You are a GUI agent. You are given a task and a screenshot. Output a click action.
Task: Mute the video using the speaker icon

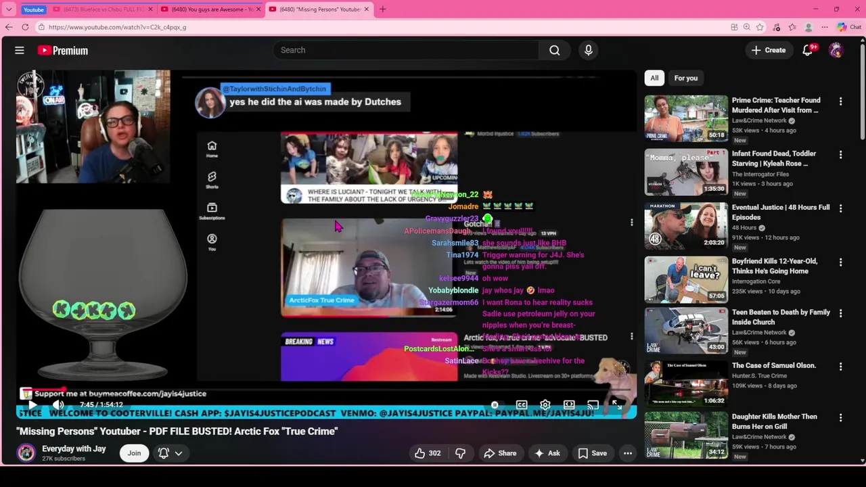tap(58, 405)
